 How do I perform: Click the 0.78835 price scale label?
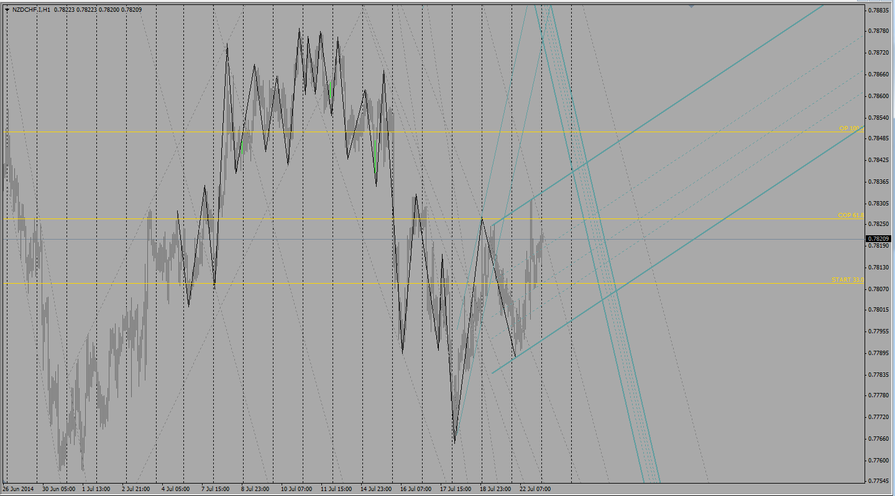[878, 11]
